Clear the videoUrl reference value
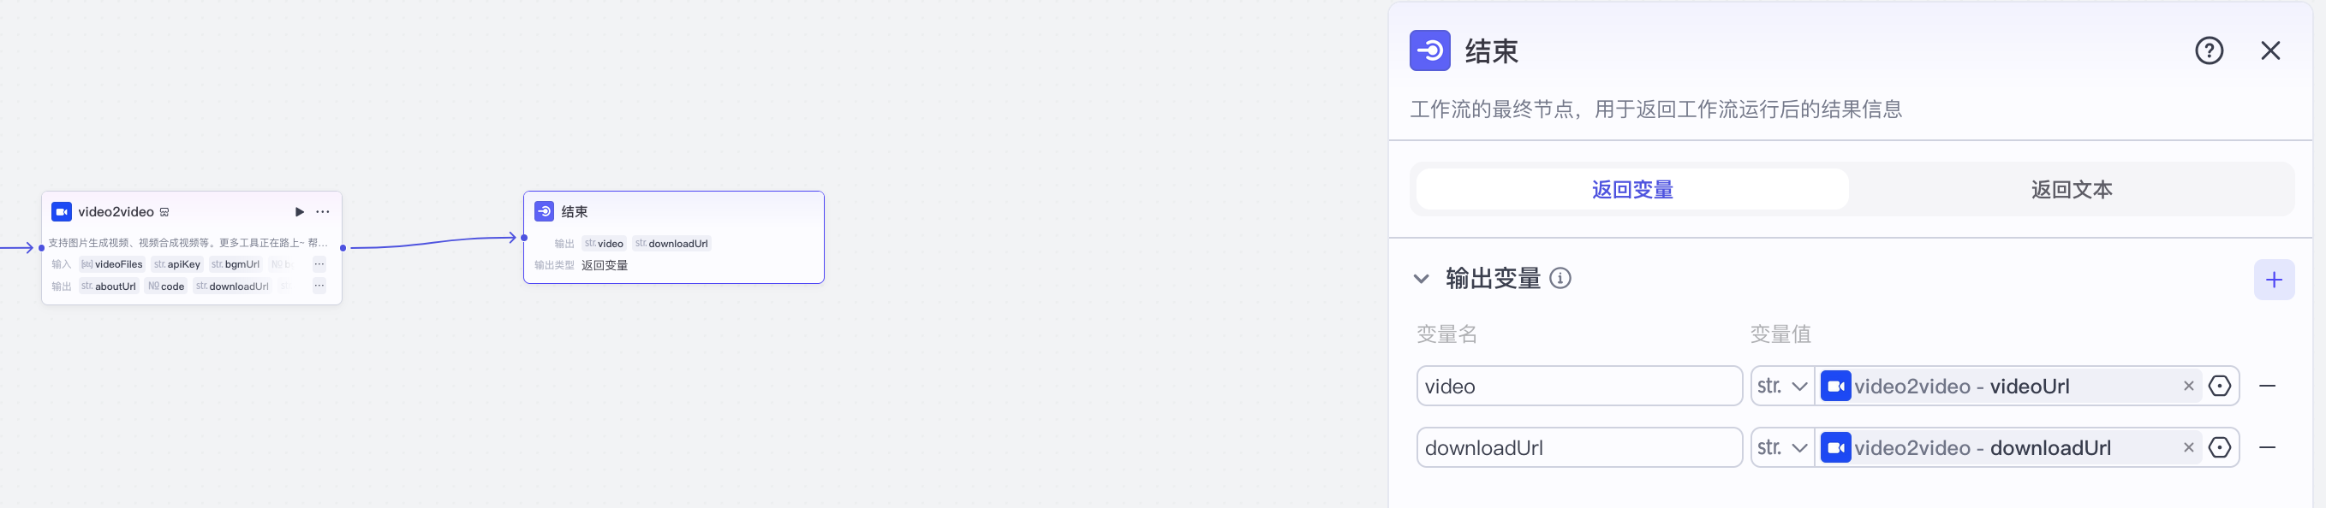 (2189, 387)
